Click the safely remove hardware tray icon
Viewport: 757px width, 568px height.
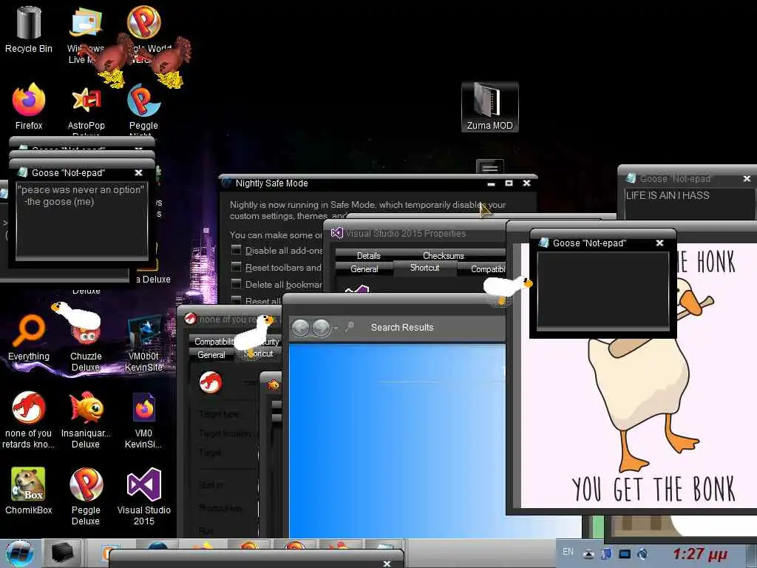[607, 554]
